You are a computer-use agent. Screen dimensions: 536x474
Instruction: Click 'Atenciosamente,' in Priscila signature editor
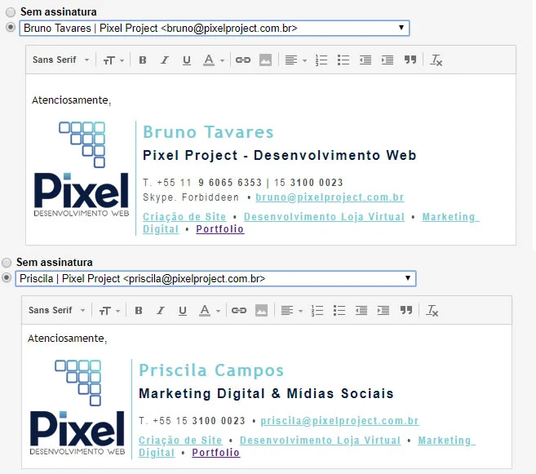[68, 339]
